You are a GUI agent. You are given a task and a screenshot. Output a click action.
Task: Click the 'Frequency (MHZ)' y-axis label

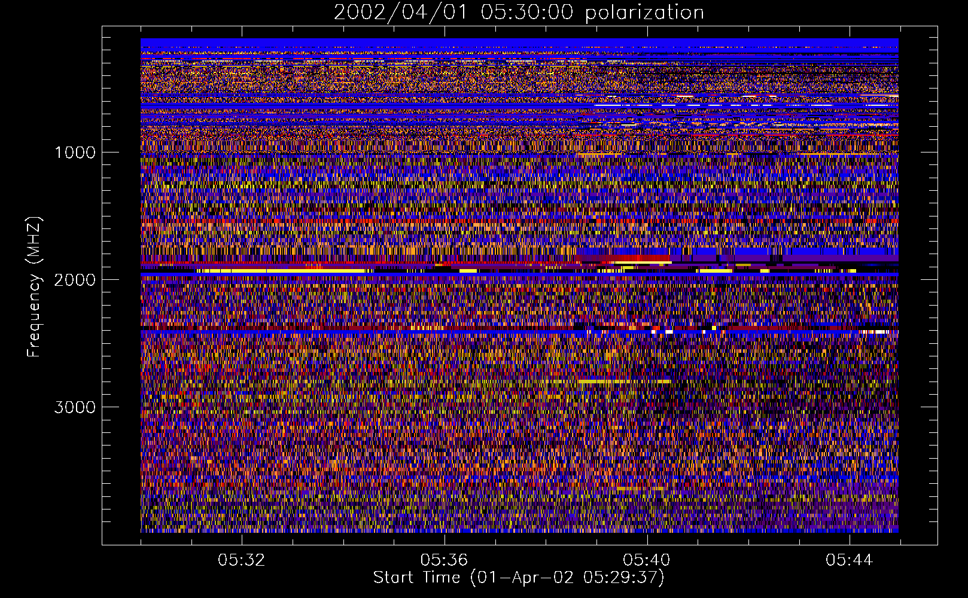point(34,287)
